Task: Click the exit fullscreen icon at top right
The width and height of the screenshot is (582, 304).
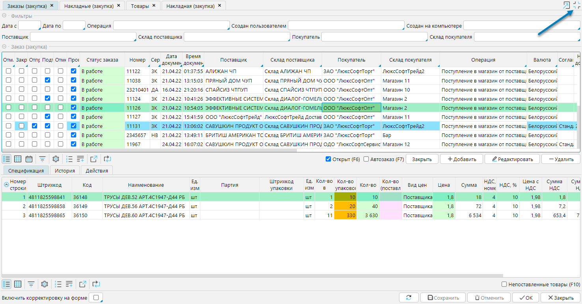Action: click(x=577, y=5)
